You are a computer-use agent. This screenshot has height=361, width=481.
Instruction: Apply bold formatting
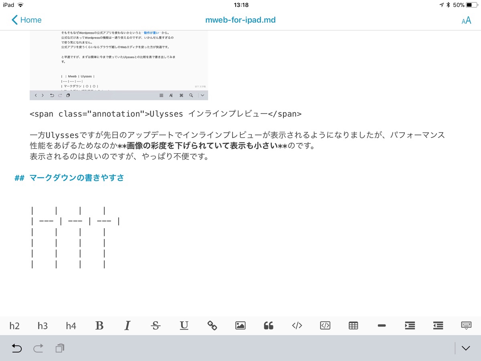tap(99, 326)
